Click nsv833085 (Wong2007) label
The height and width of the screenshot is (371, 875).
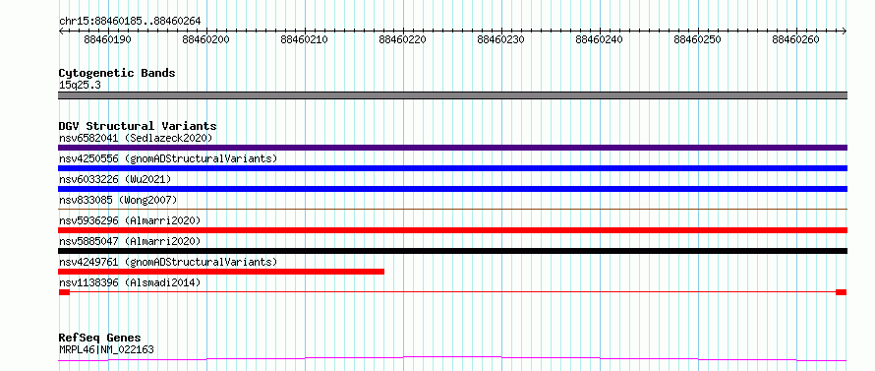(x=118, y=200)
